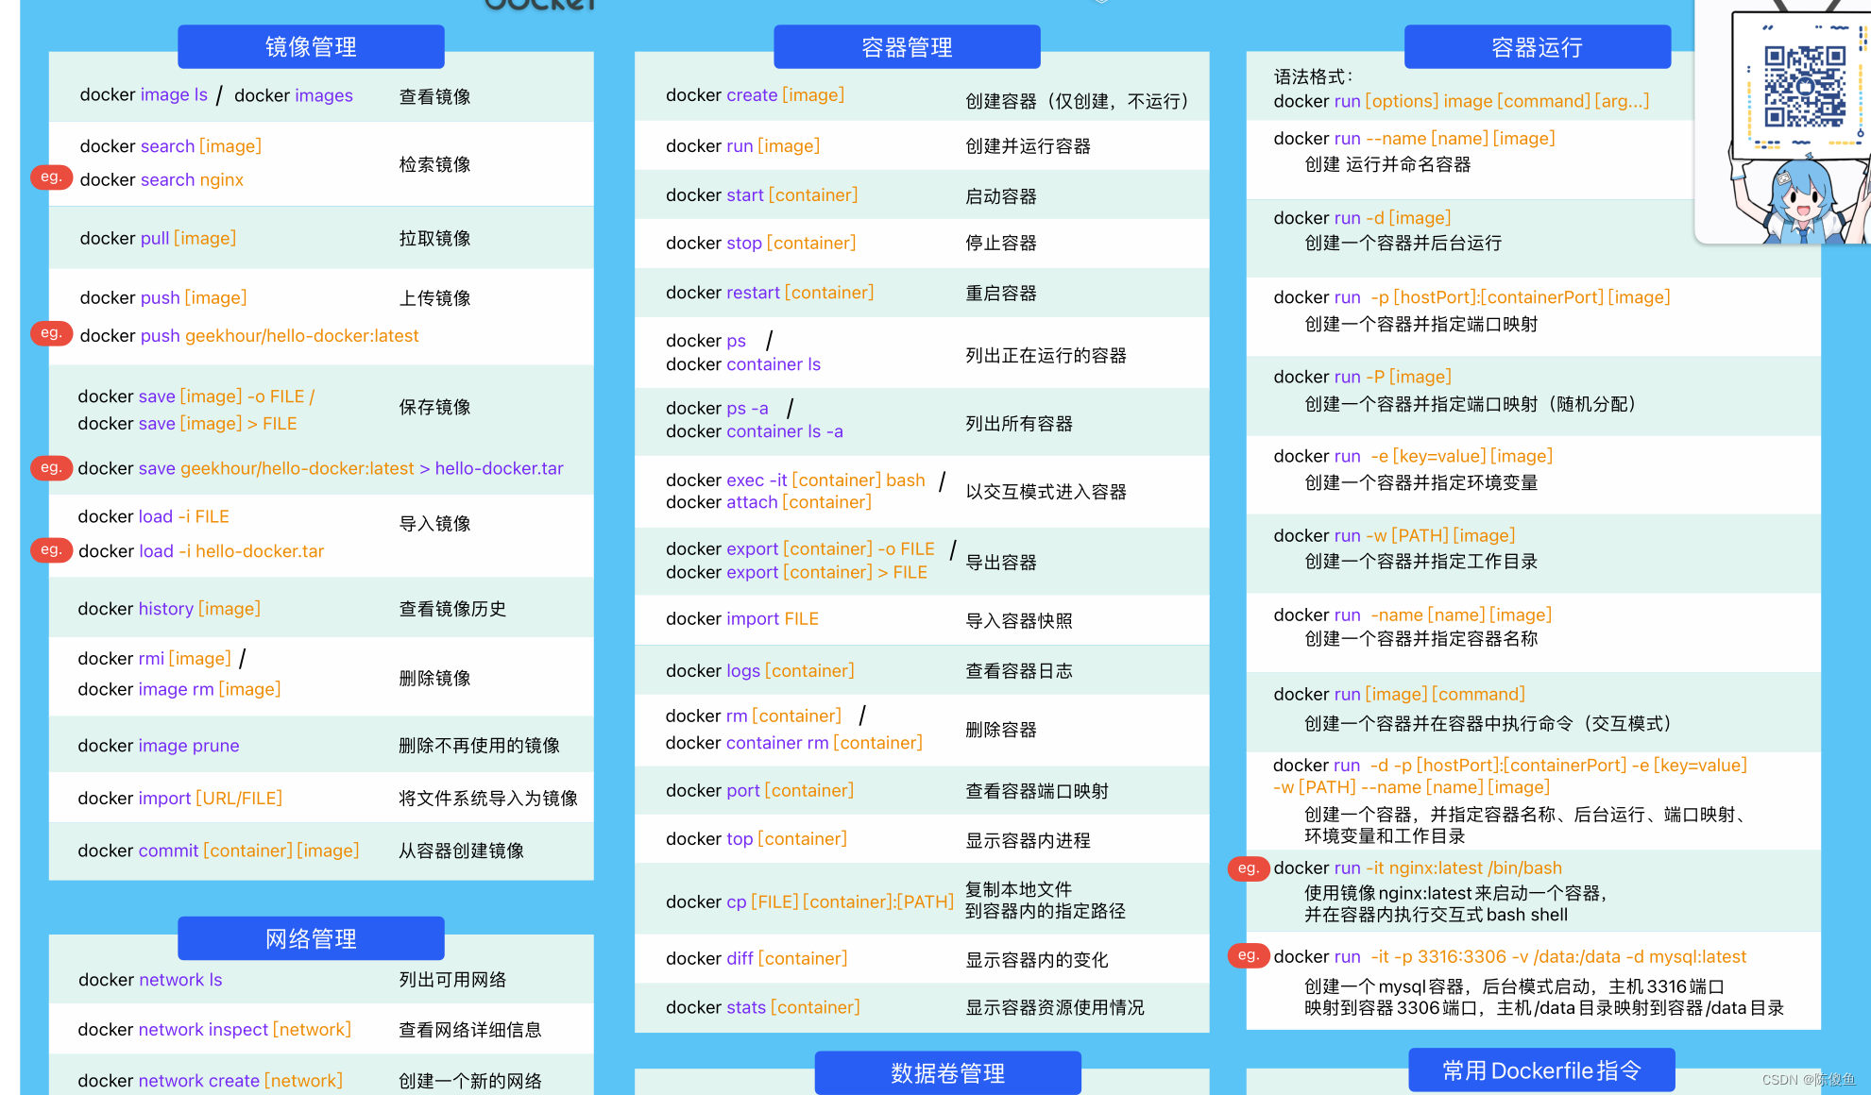Viewport: 1871px width, 1095px height.
Task: Click the QR code image
Action: pos(1805,86)
